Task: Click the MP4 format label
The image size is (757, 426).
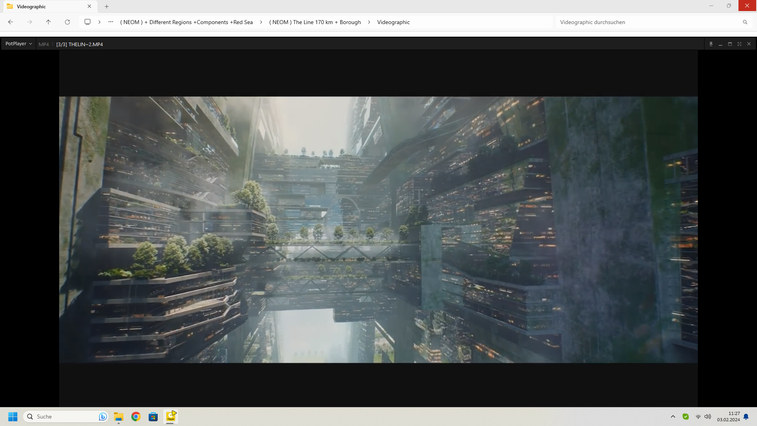Action: click(44, 44)
